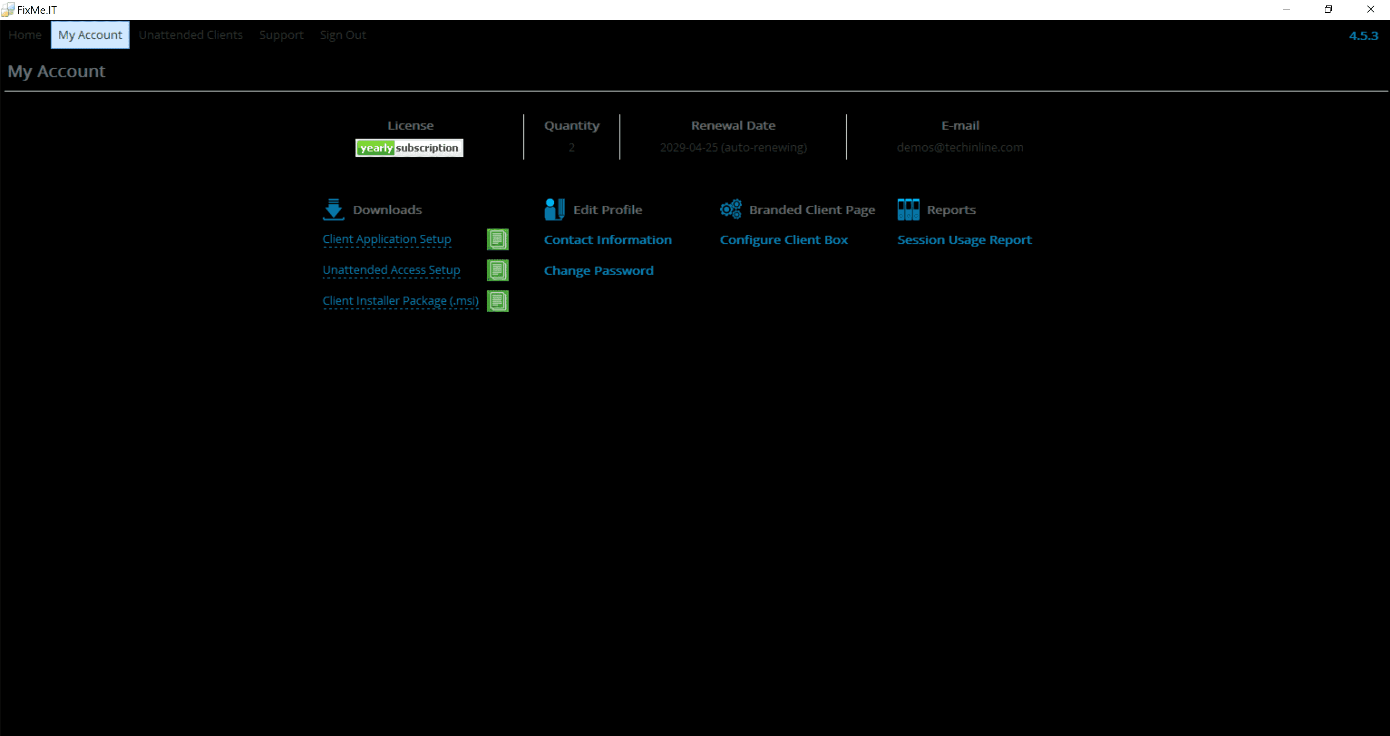Go to the Support menu item

coord(281,35)
